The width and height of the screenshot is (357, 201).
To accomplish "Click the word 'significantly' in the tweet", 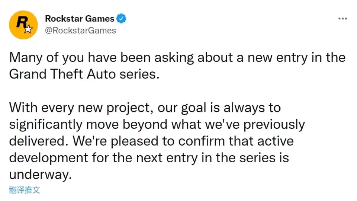I will 46,124.
